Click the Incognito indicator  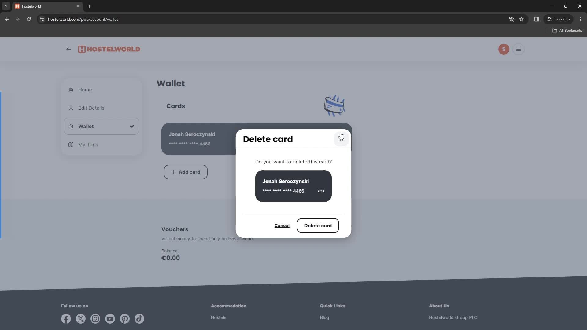click(x=558, y=19)
